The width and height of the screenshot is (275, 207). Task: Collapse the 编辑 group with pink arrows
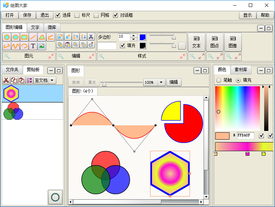click(x=92, y=56)
